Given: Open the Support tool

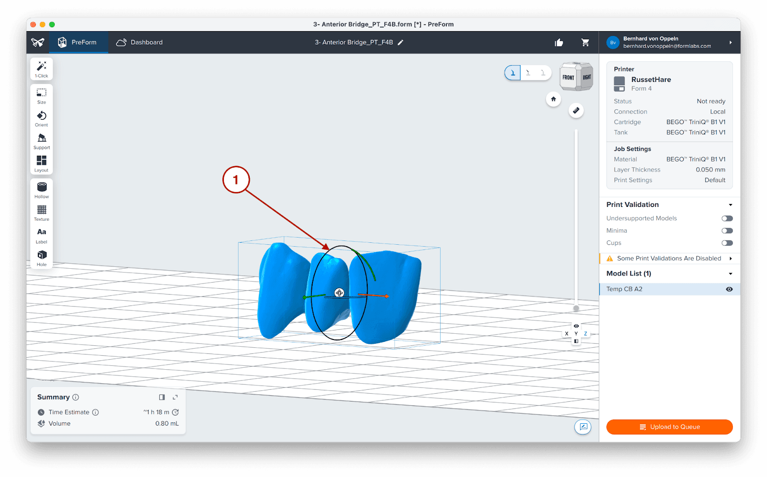Looking at the screenshot, I should (41, 140).
